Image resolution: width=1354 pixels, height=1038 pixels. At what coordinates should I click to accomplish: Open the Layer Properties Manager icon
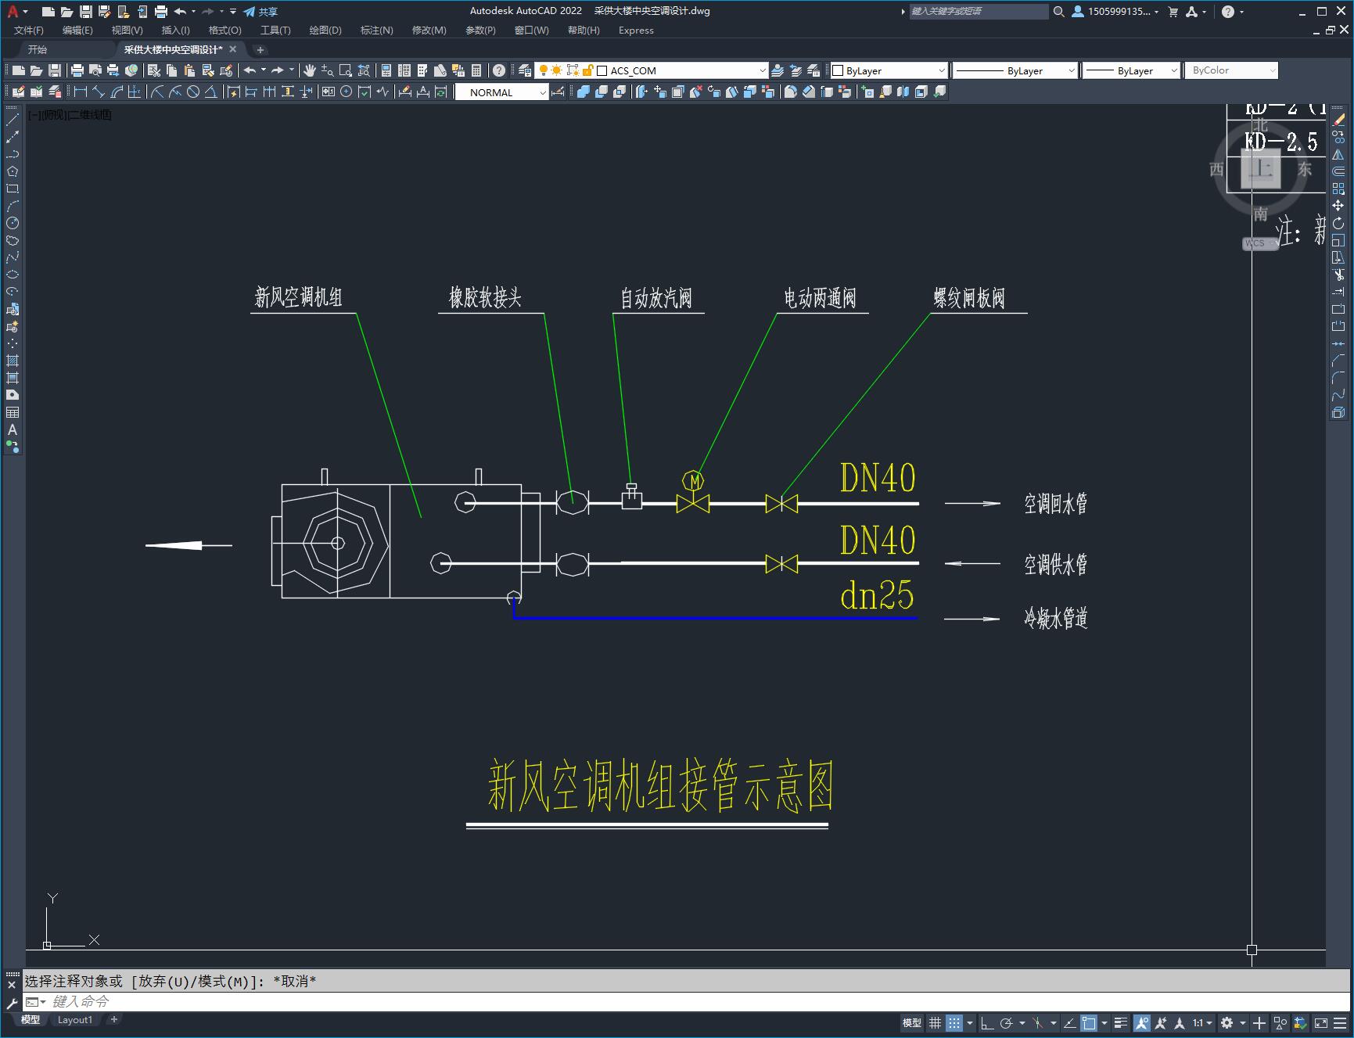click(x=524, y=70)
